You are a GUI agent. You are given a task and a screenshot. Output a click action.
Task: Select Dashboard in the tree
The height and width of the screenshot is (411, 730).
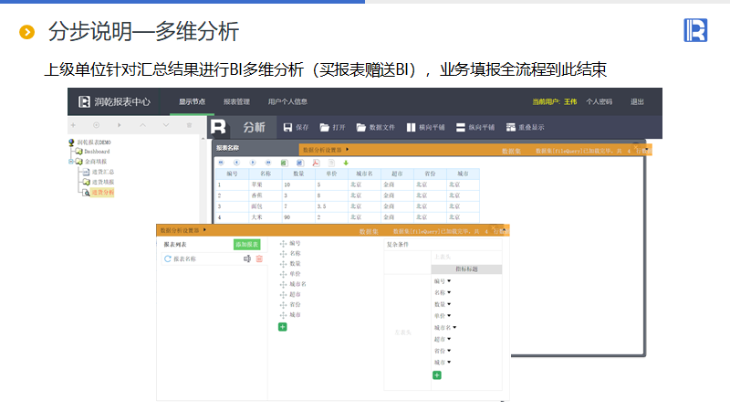tap(97, 152)
